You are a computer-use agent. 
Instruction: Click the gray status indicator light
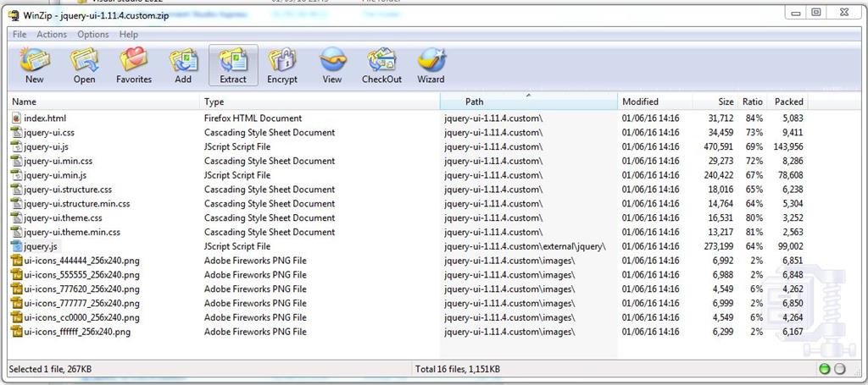840,369
